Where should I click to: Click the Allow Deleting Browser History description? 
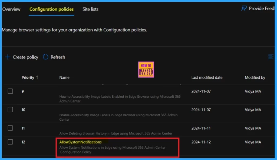[116, 133]
